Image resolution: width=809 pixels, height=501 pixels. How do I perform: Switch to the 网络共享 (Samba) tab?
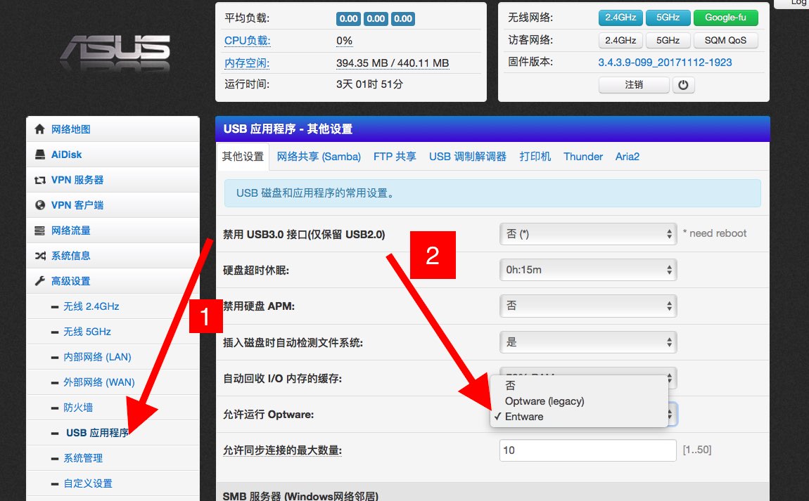(x=319, y=156)
